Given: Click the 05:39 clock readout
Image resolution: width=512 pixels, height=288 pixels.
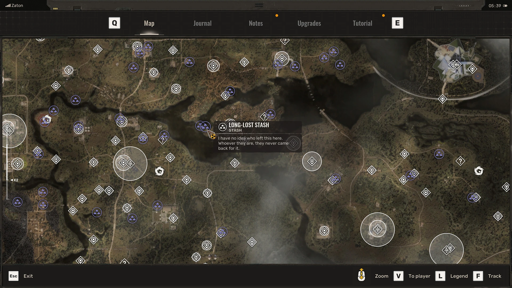Looking at the screenshot, I should pos(495,6).
